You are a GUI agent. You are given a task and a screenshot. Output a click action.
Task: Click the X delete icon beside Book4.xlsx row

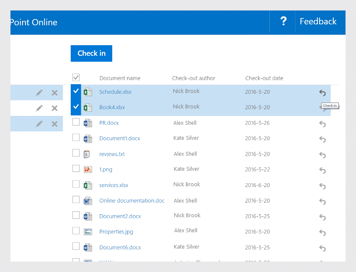(x=54, y=108)
